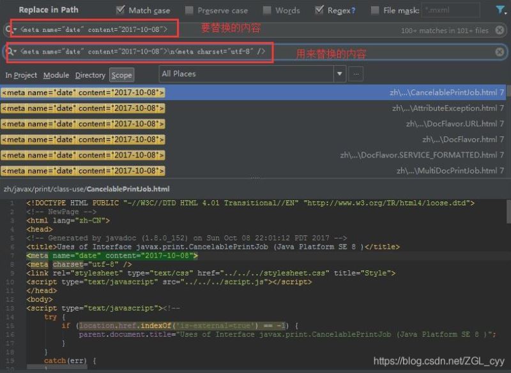Click the zh/javax/print/class-use/CancelablePrintJob.html preview path
The width and height of the screenshot is (511, 373).
click(x=87, y=189)
